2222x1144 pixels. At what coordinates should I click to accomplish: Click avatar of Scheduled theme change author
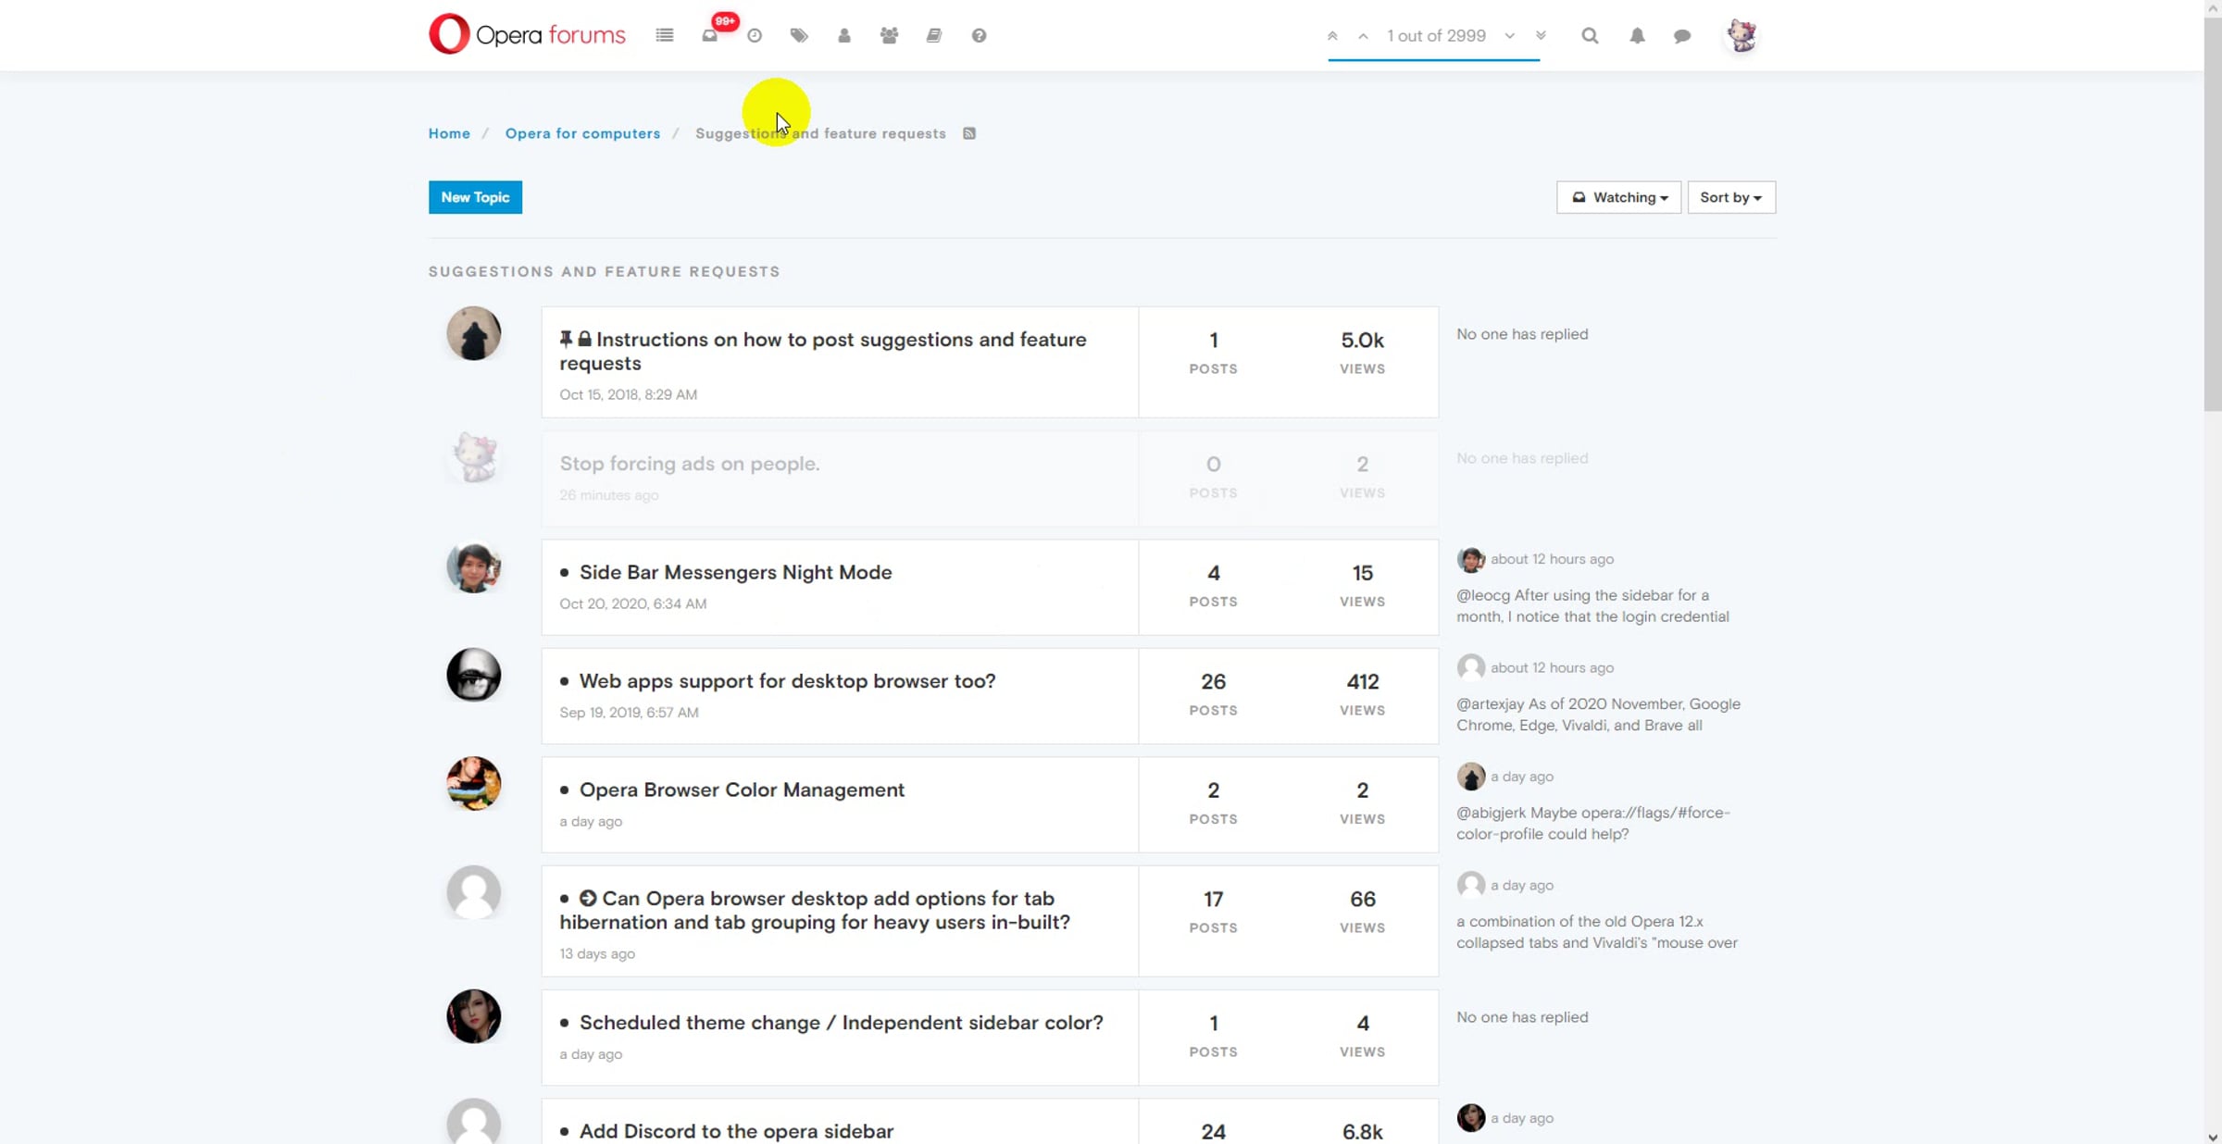pyautogui.click(x=473, y=1016)
